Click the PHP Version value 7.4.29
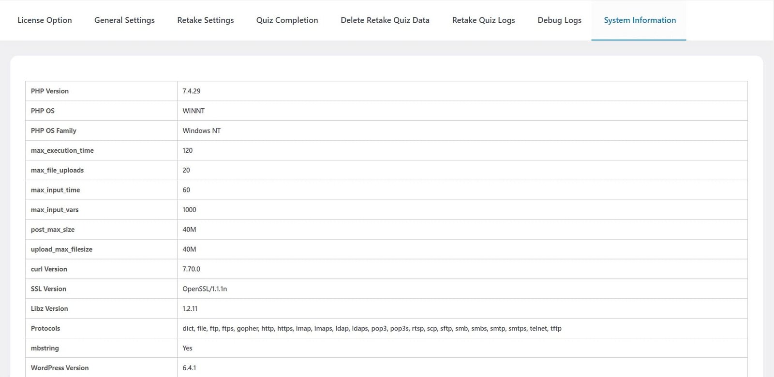 pos(192,91)
